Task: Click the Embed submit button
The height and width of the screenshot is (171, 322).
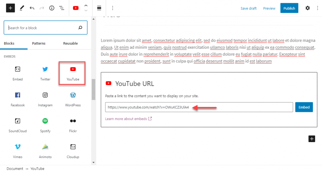Action: 304,107
